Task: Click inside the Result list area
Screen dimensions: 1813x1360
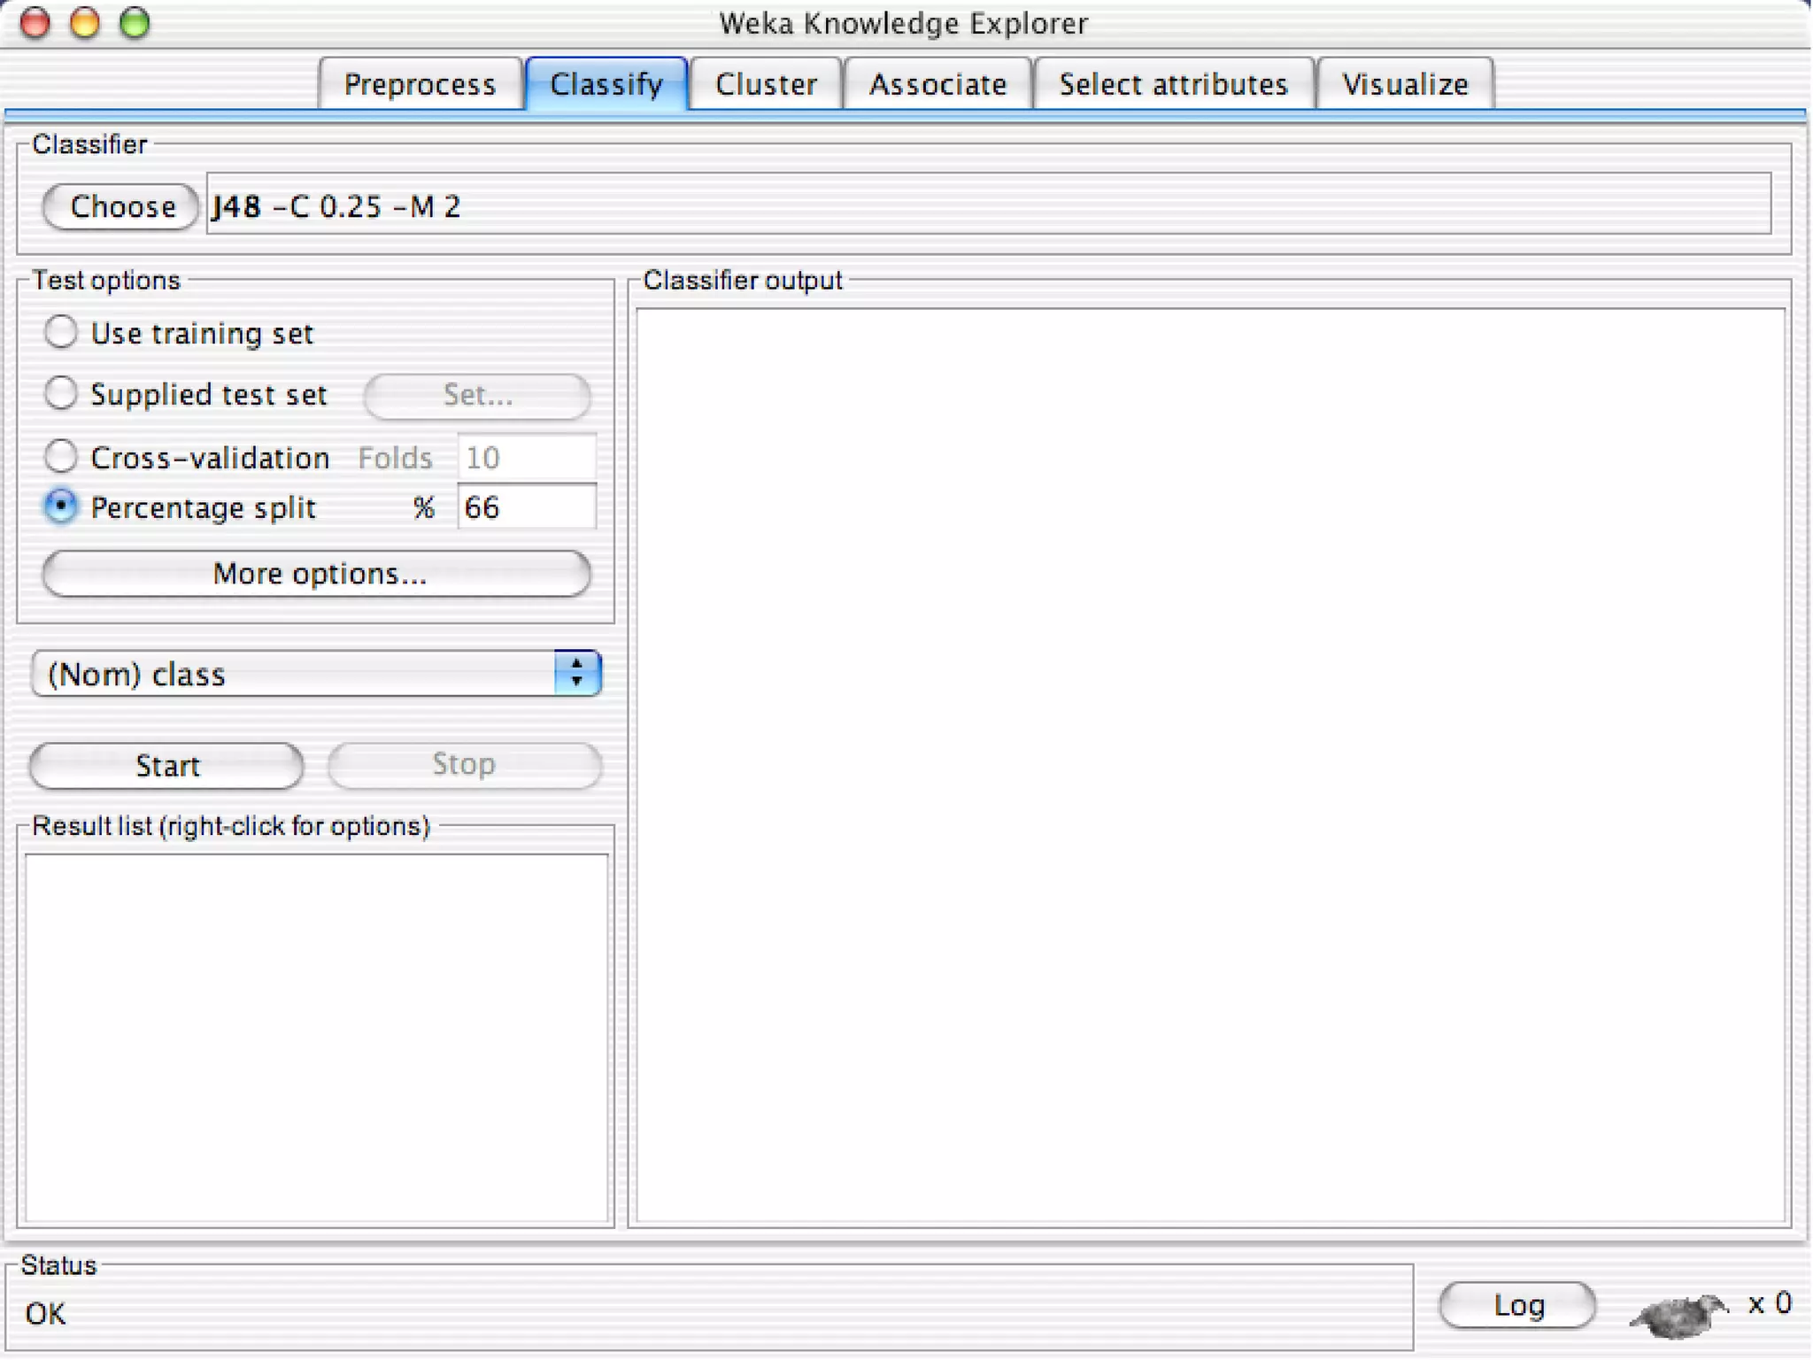Action: (316, 1036)
